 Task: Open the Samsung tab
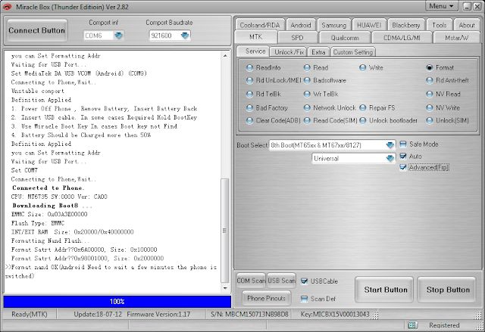point(333,25)
